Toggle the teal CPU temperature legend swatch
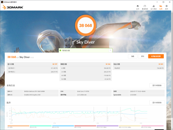Viewport: 173px width, 130px height. click(40, 126)
